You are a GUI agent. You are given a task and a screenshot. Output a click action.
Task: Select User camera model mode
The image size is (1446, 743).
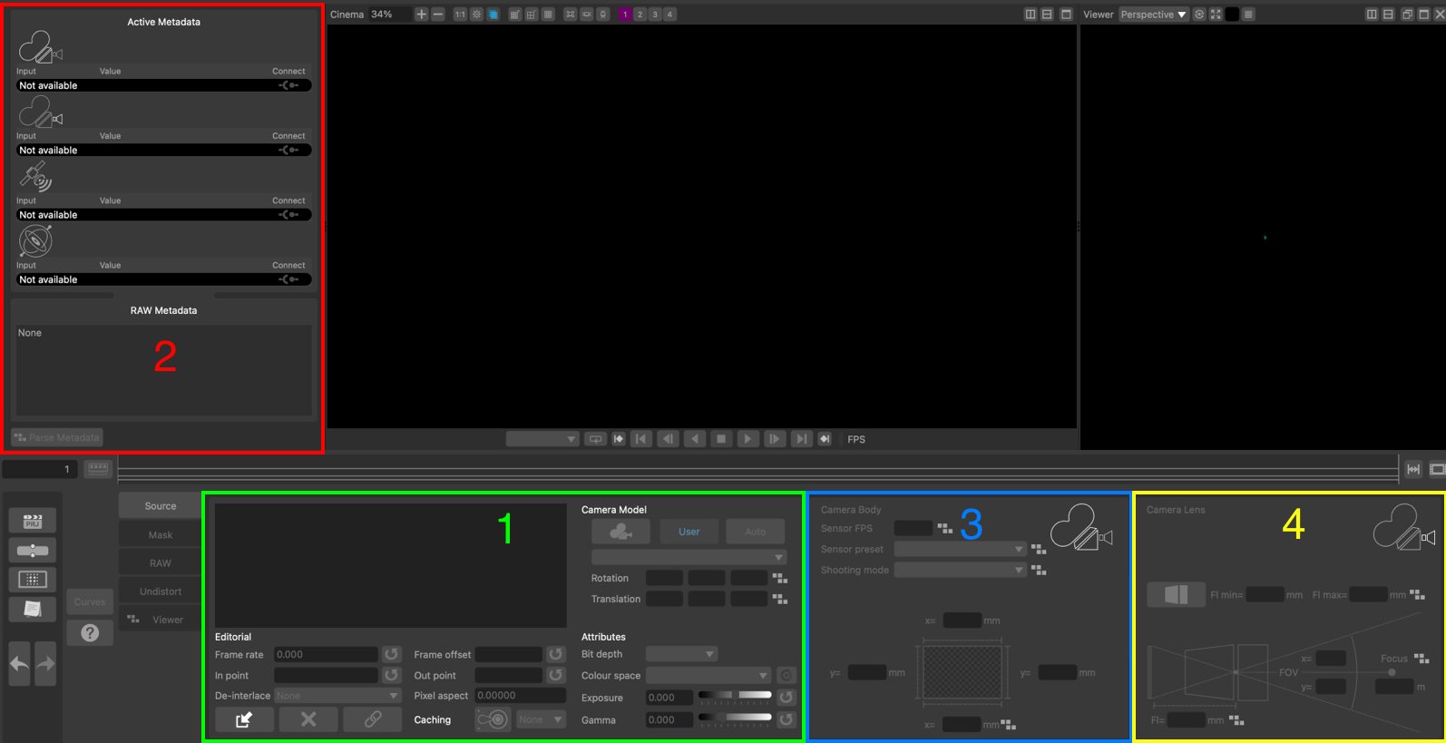(x=689, y=532)
